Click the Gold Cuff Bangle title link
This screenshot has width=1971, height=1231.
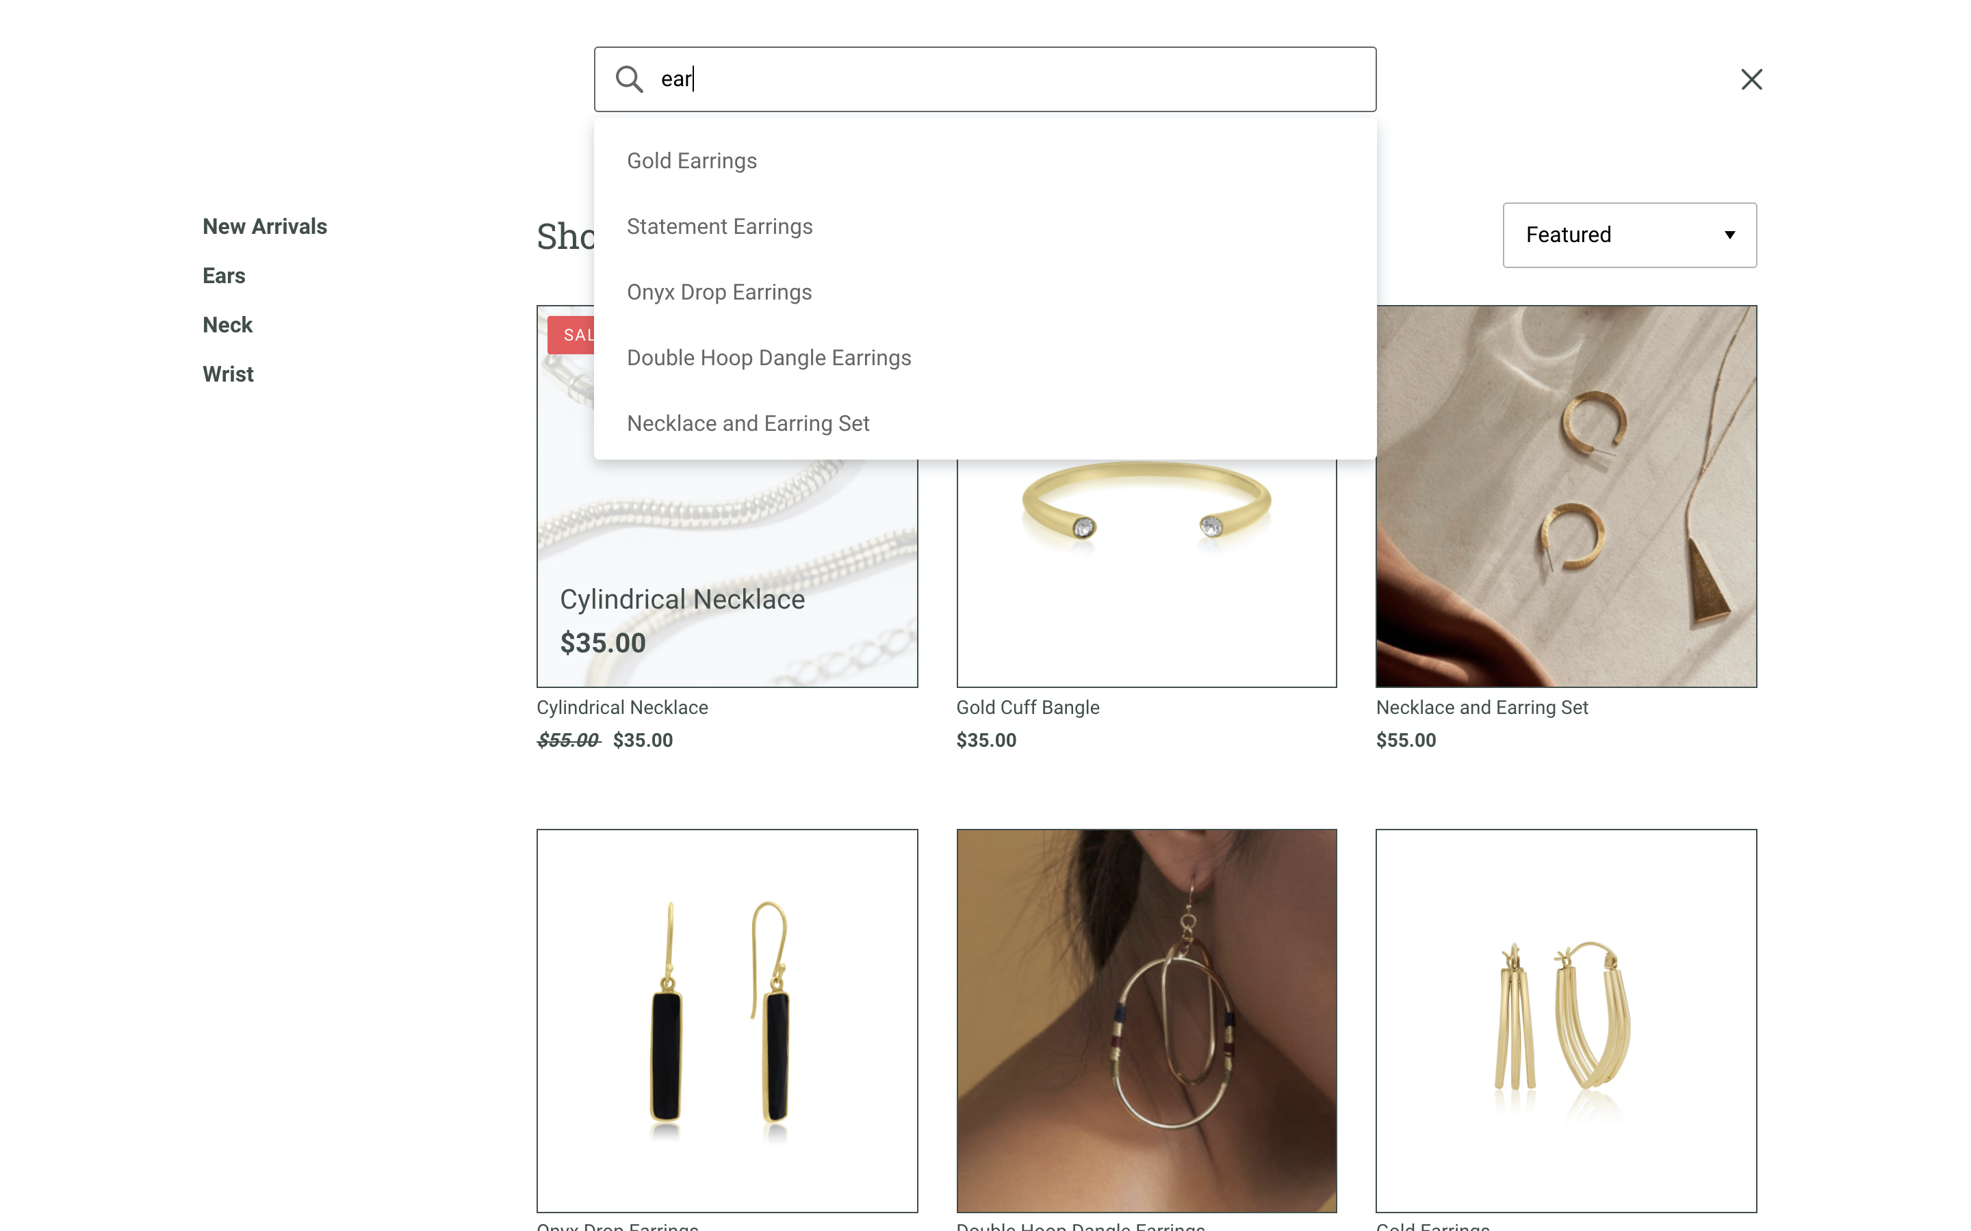1027,706
